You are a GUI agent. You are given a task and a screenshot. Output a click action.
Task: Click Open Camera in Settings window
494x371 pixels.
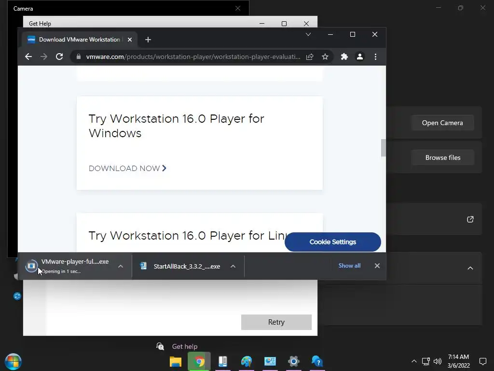coord(442,123)
